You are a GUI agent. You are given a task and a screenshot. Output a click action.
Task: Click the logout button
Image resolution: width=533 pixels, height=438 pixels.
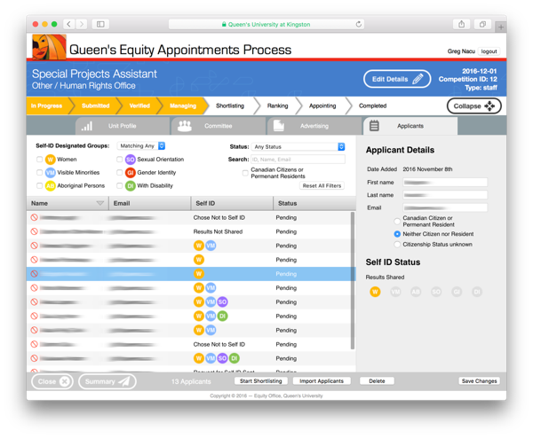tap(489, 51)
